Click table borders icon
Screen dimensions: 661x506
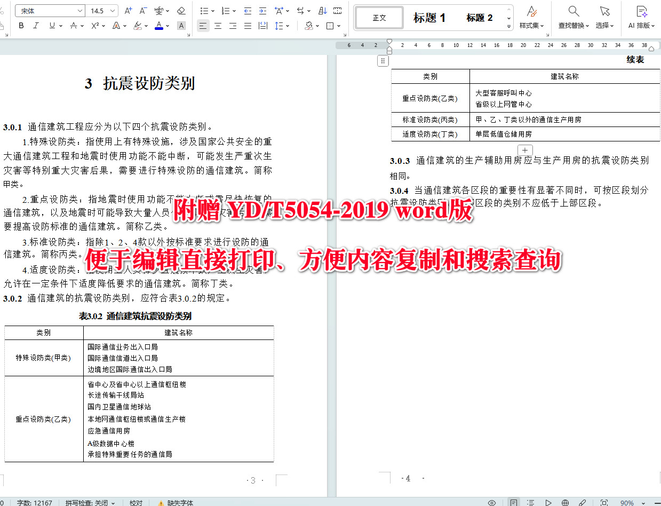point(330,26)
